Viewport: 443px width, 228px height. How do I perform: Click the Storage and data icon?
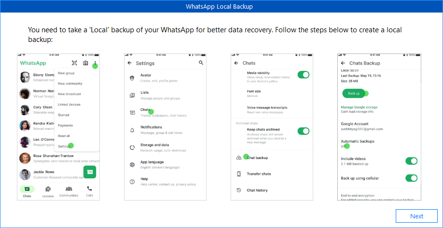pos(132,148)
